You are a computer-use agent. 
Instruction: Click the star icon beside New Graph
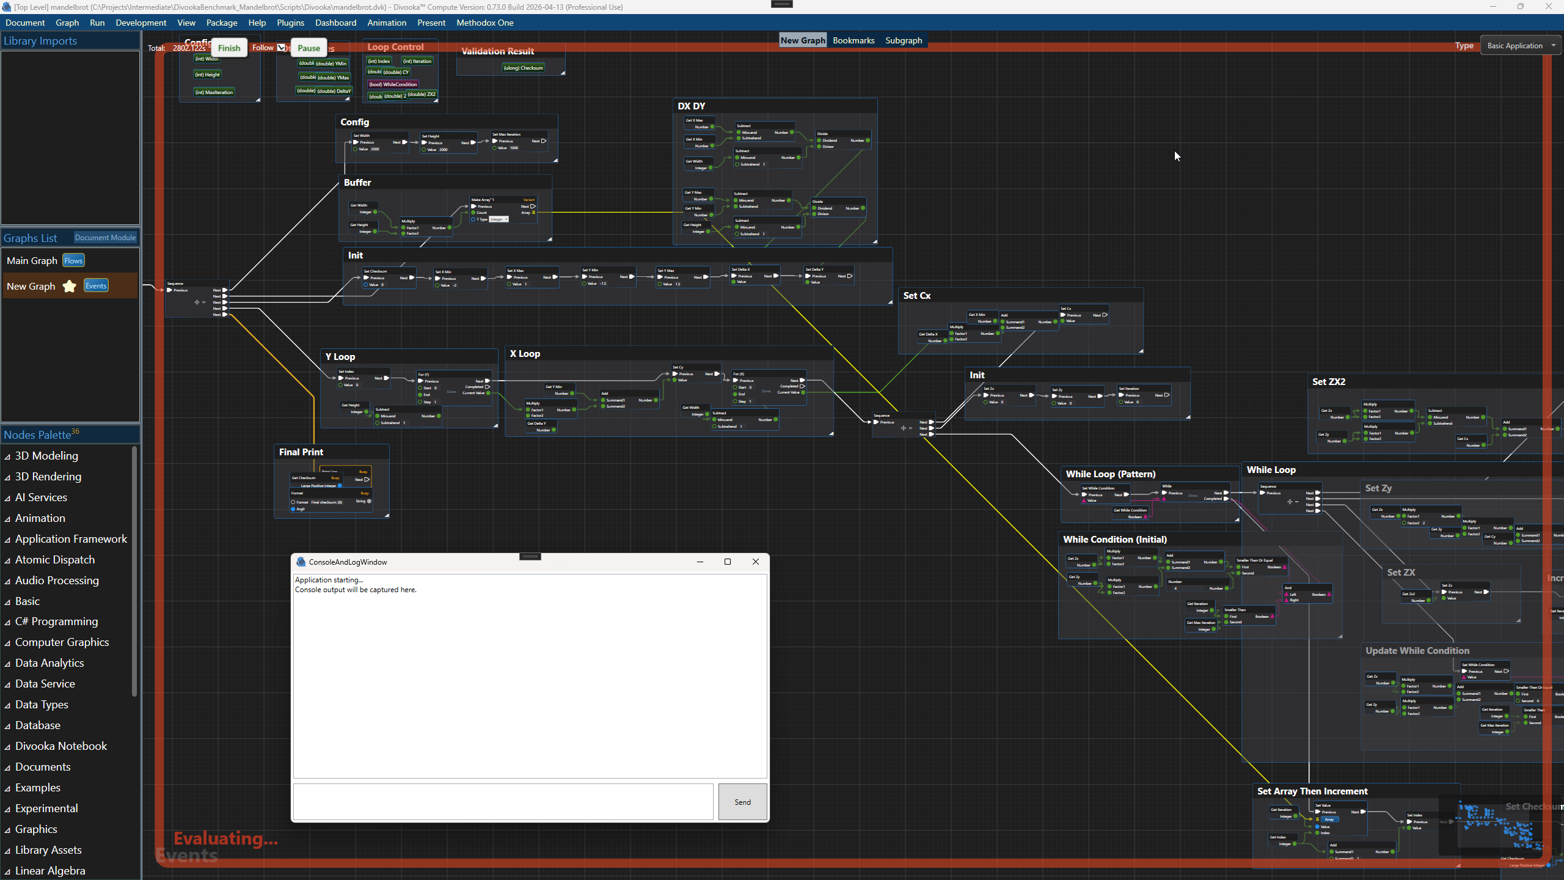coord(70,286)
